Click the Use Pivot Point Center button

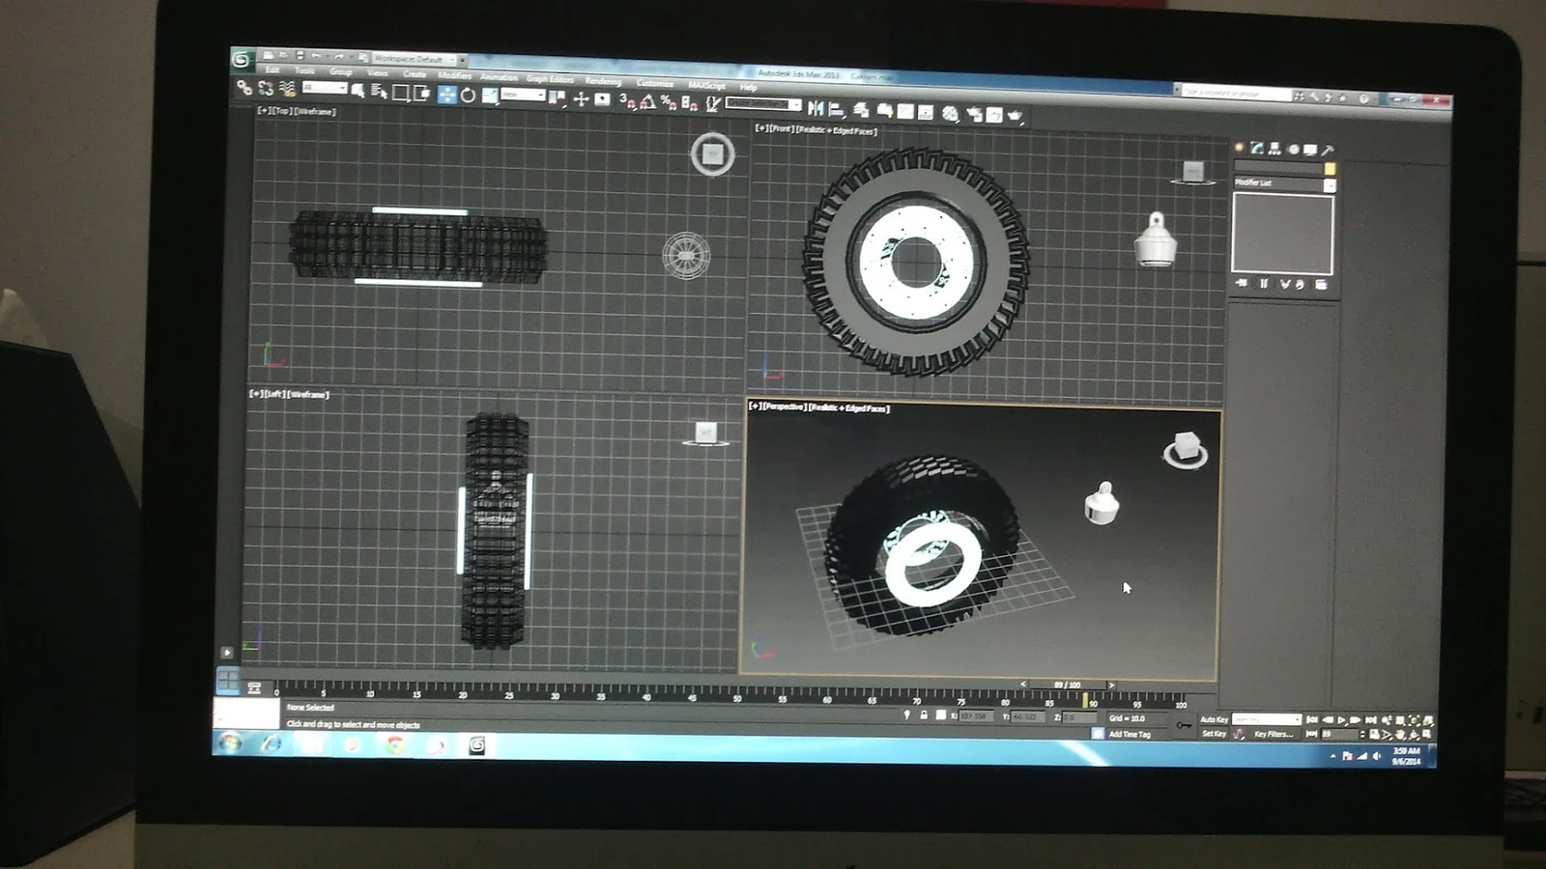coord(557,98)
